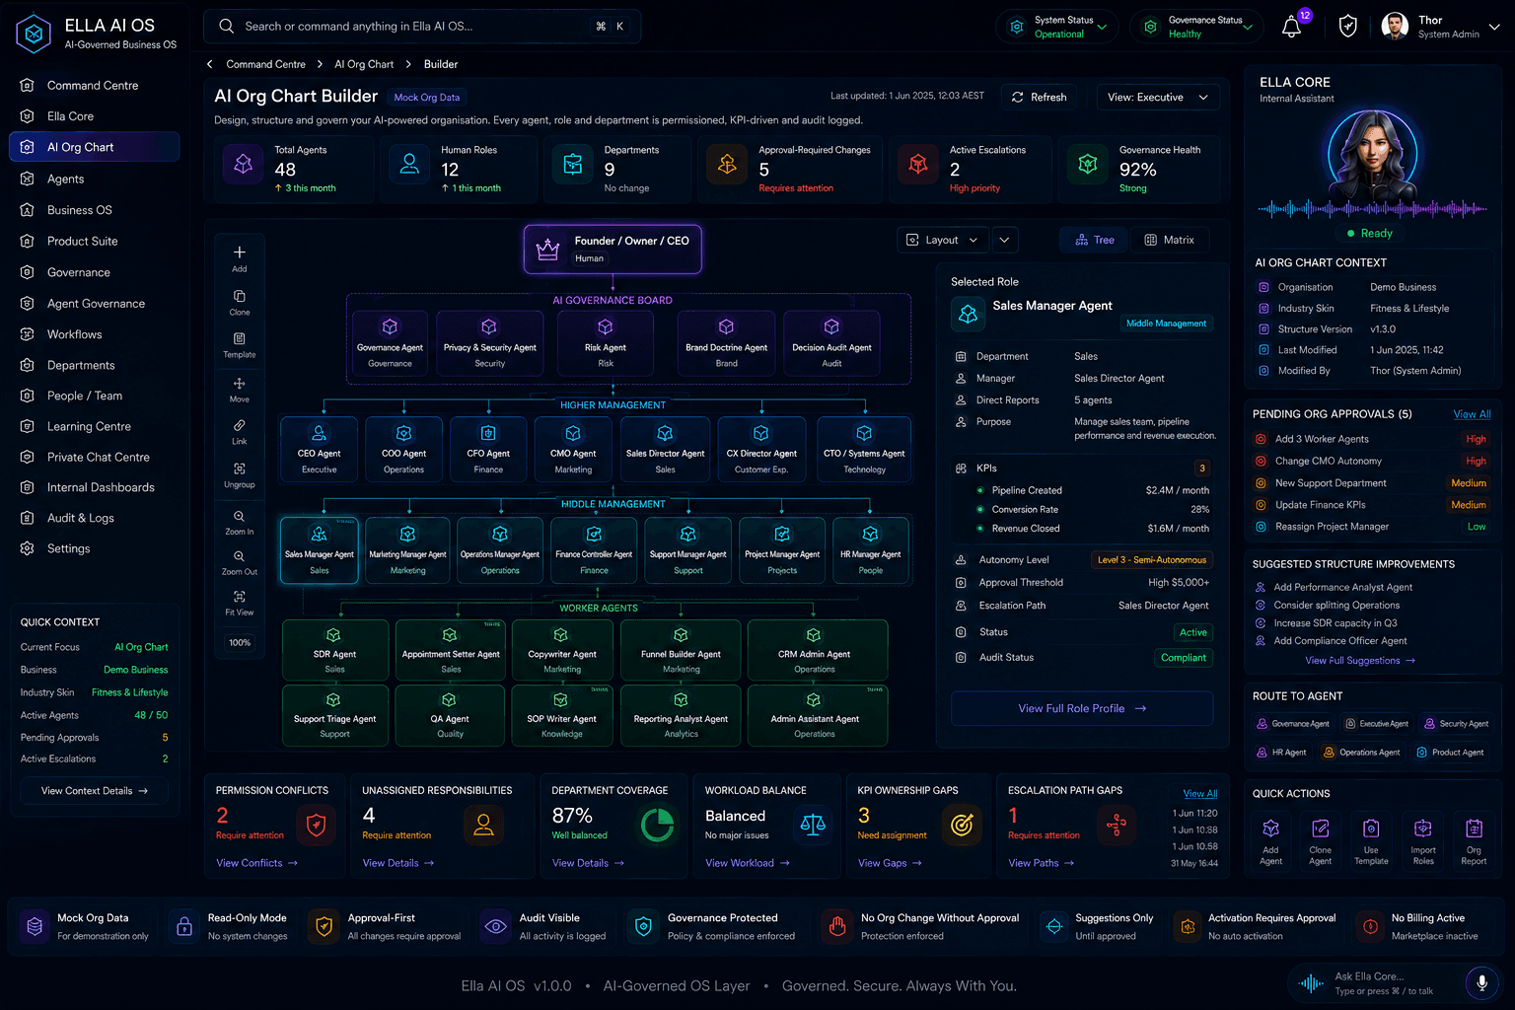Click the Zoom In tool
Screen dimensions: 1515x1010
tap(240, 523)
